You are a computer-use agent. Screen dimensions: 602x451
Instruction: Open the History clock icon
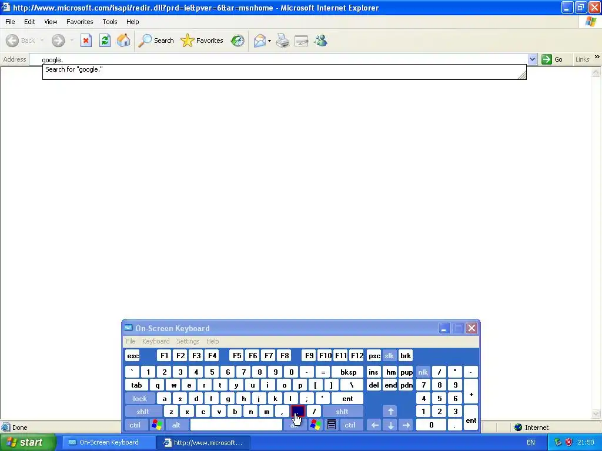tap(238, 41)
